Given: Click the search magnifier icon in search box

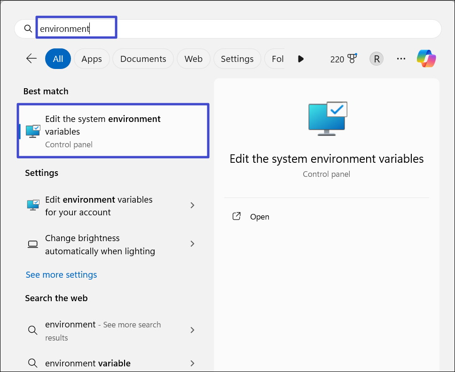Looking at the screenshot, I should [x=28, y=29].
